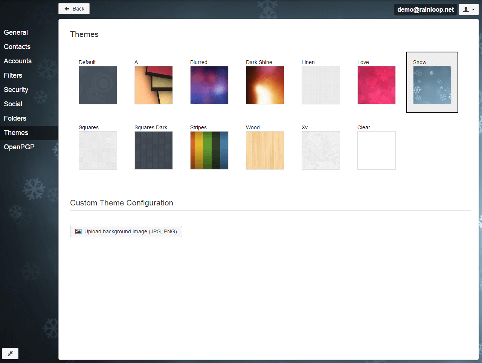Select the Default theme thumbnail
The height and width of the screenshot is (363, 482).
(98, 85)
